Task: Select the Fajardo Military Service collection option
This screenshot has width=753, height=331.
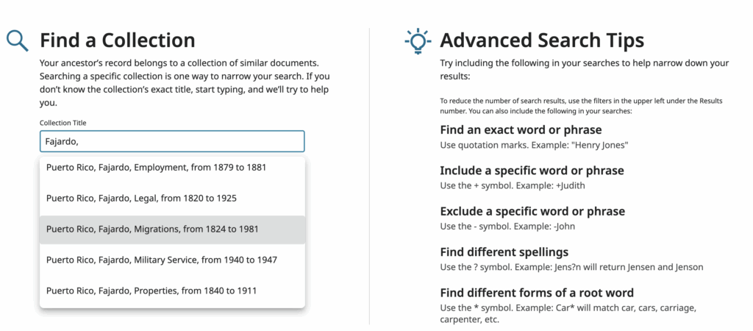Action: (x=161, y=260)
